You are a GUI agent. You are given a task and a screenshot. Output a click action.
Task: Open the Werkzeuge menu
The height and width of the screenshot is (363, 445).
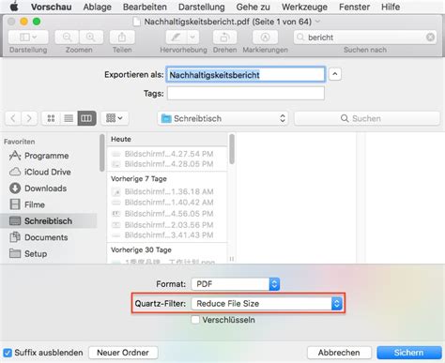coord(304,7)
